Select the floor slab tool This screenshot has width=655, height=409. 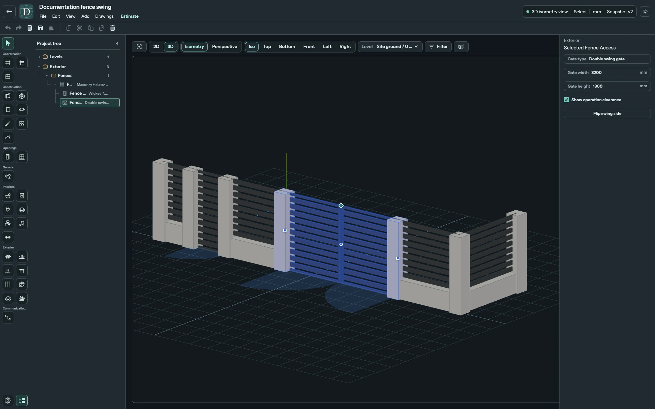[x=22, y=110]
